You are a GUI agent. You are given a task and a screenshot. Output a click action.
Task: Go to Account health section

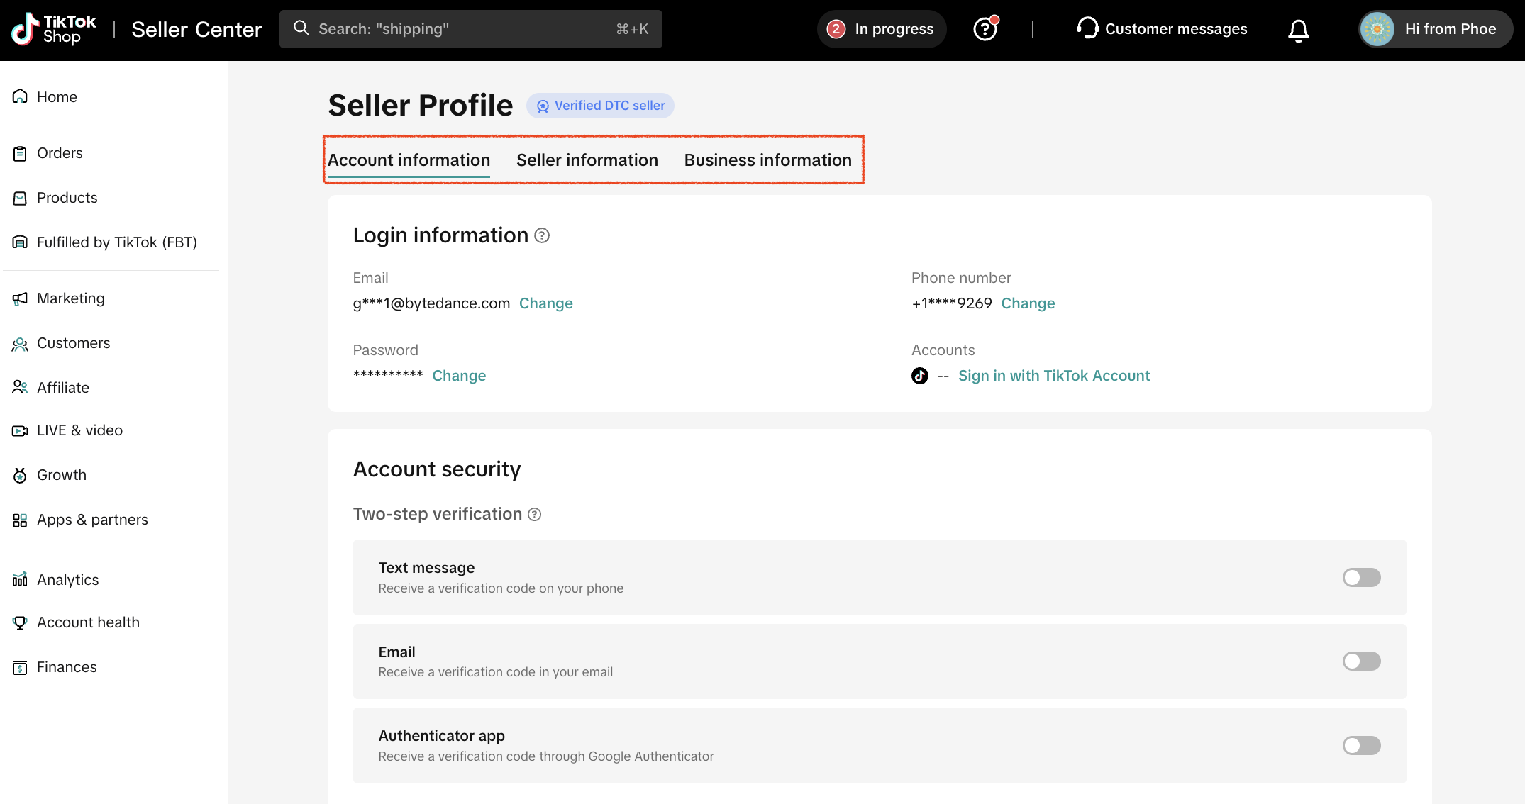(x=88, y=622)
